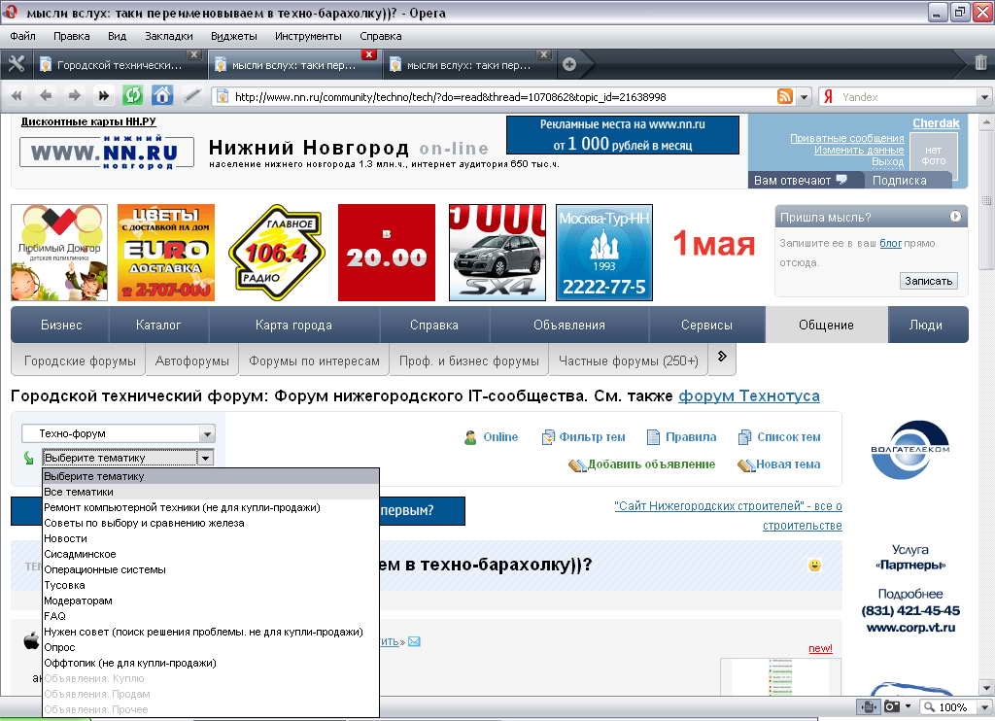The width and height of the screenshot is (995, 721).
Task: Click the Вам отвечают speech bubble icon
Action: (x=841, y=180)
